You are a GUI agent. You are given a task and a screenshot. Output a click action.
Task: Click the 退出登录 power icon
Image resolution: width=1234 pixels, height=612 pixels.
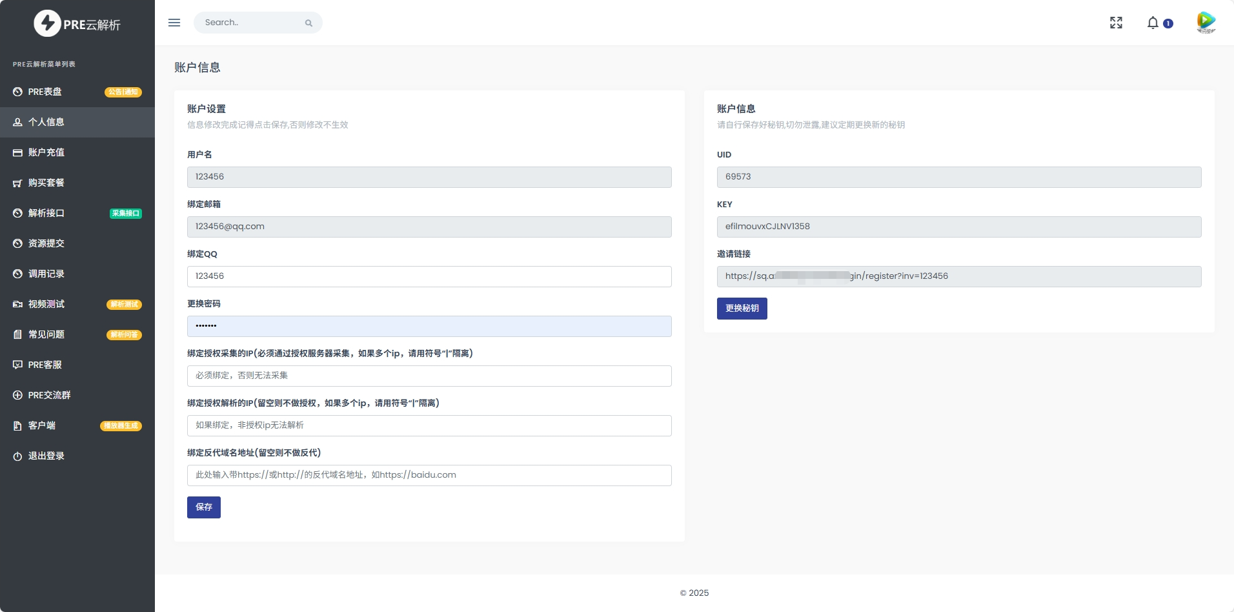point(17,456)
